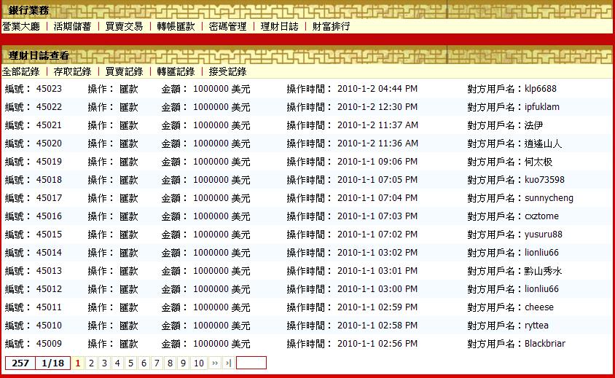Open 營業大廳 in the bank menu
615x378 pixels.
pyautogui.click(x=21, y=26)
